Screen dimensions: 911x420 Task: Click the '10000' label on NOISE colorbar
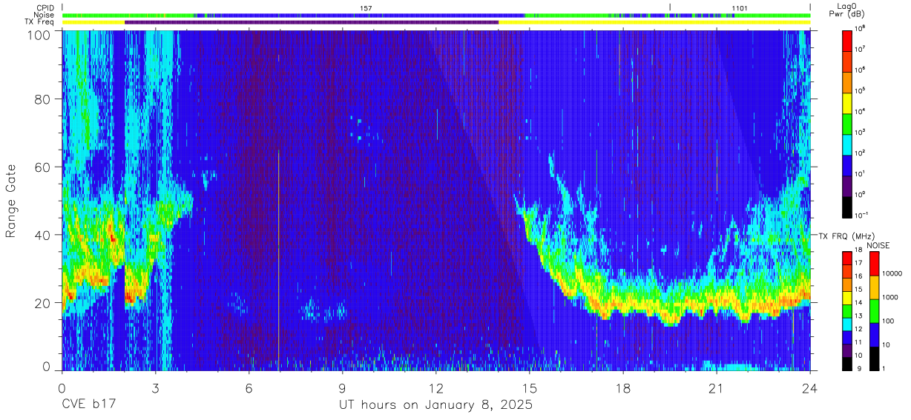tap(893, 273)
